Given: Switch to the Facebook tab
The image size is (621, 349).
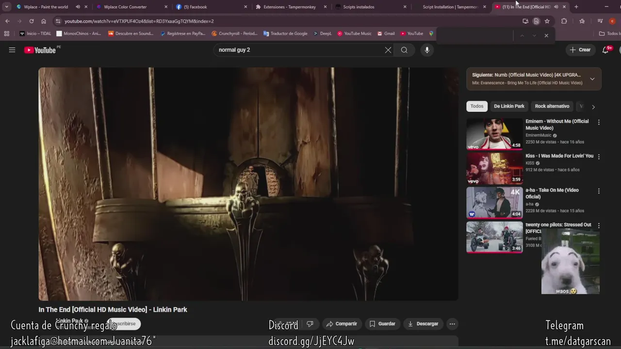Looking at the screenshot, I should pyautogui.click(x=212, y=7).
